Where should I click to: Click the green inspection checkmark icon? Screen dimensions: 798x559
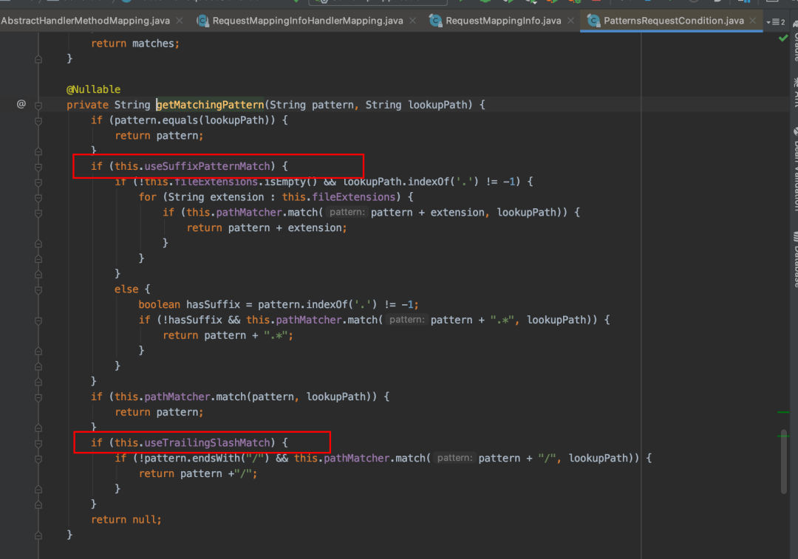pos(783,38)
